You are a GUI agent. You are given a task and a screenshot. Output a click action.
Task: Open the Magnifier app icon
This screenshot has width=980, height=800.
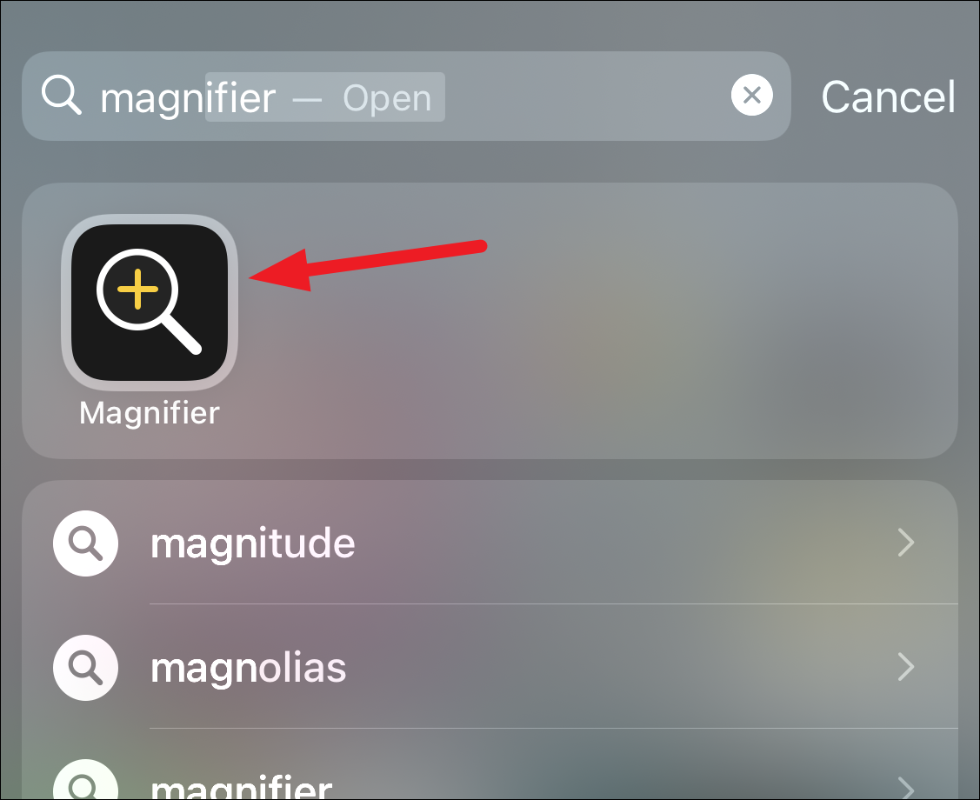tap(150, 303)
